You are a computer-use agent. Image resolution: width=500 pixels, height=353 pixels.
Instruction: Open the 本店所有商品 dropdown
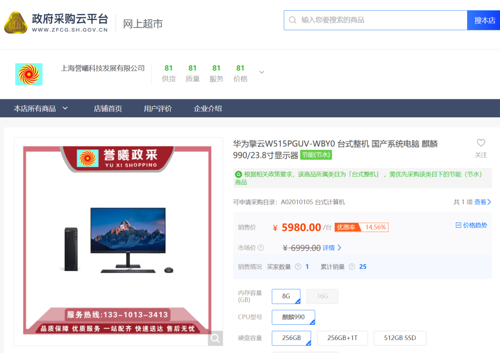click(41, 109)
